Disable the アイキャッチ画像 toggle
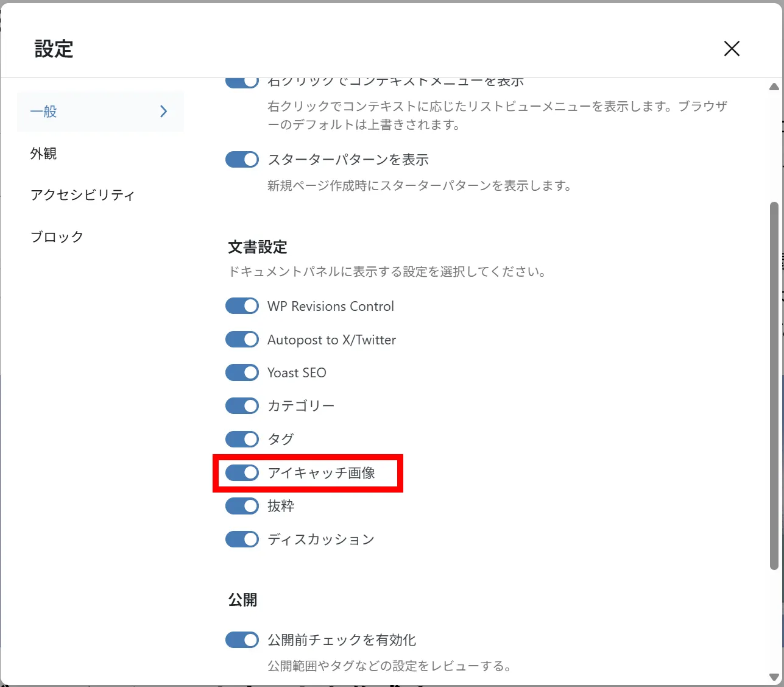 tap(242, 472)
